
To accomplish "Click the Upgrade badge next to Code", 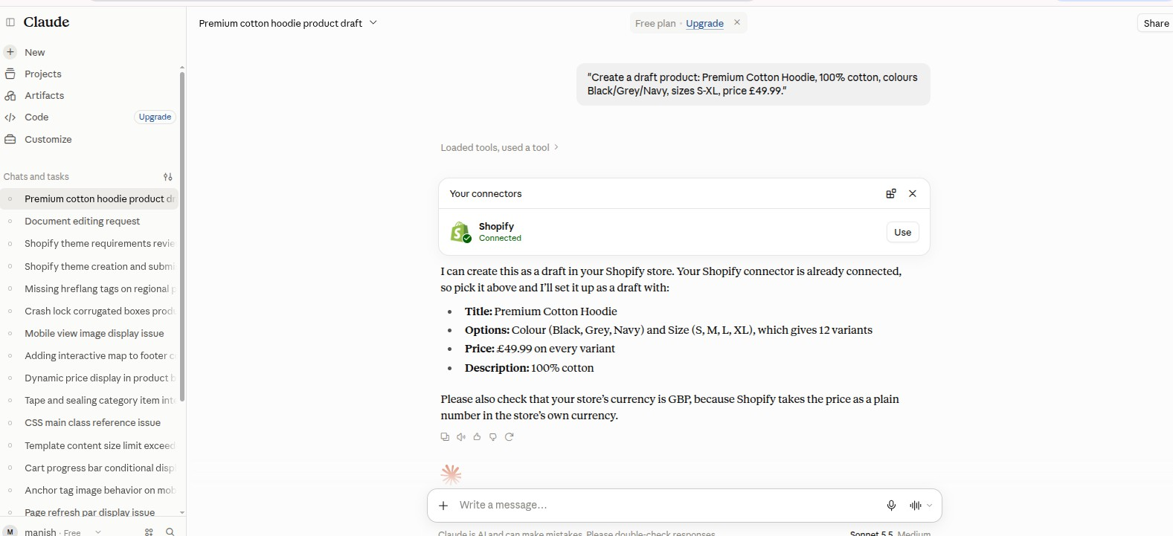I will (x=155, y=117).
